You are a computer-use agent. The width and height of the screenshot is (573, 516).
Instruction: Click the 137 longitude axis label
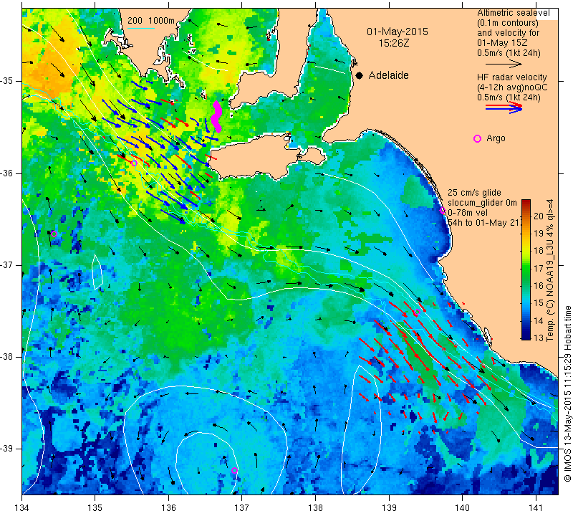tap(241, 508)
